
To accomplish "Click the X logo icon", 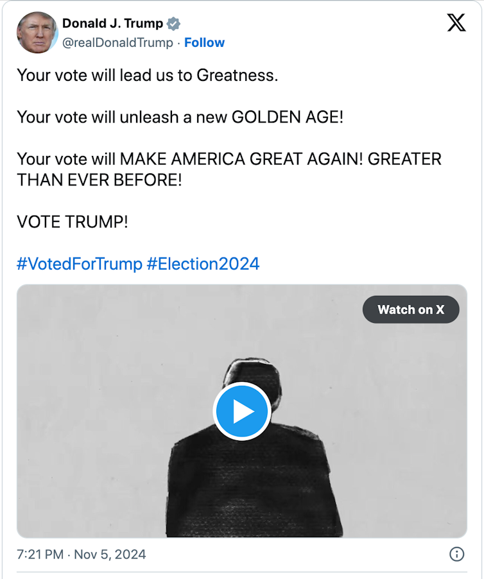I will click(456, 23).
